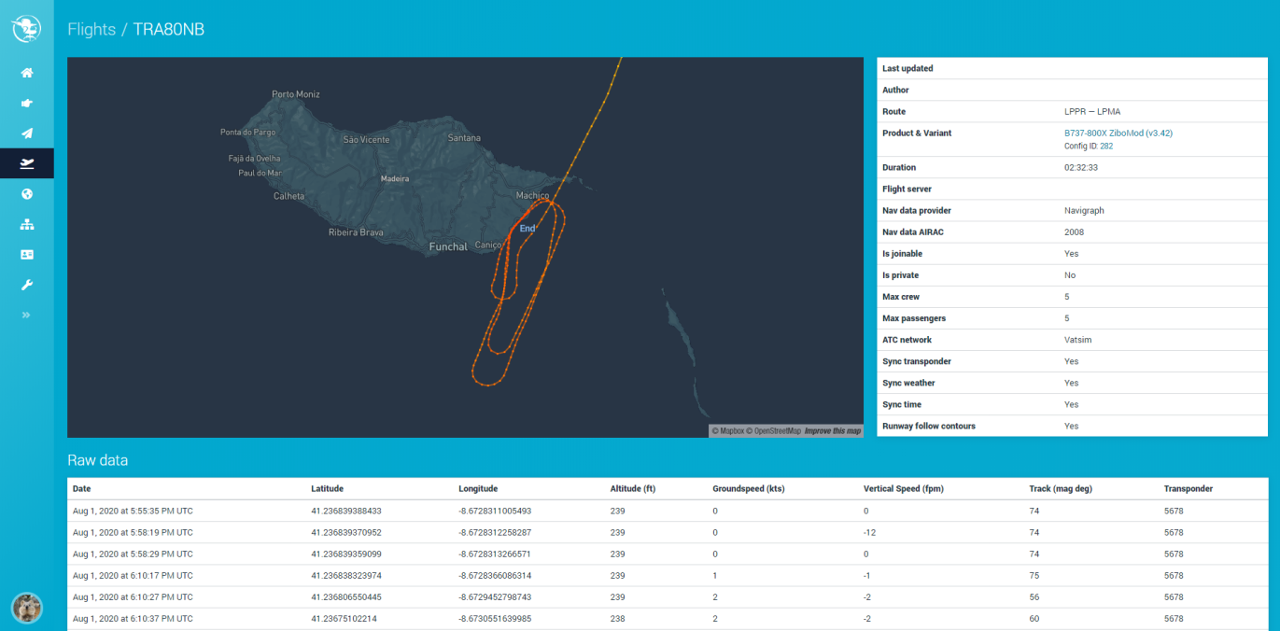The width and height of the screenshot is (1280, 631).
Task: Click the pilot logo at top of sidebar
Action: [x=26, y=29]
